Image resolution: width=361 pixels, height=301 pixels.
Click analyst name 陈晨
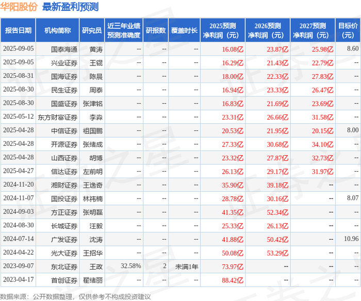click(x=96, y=76)
